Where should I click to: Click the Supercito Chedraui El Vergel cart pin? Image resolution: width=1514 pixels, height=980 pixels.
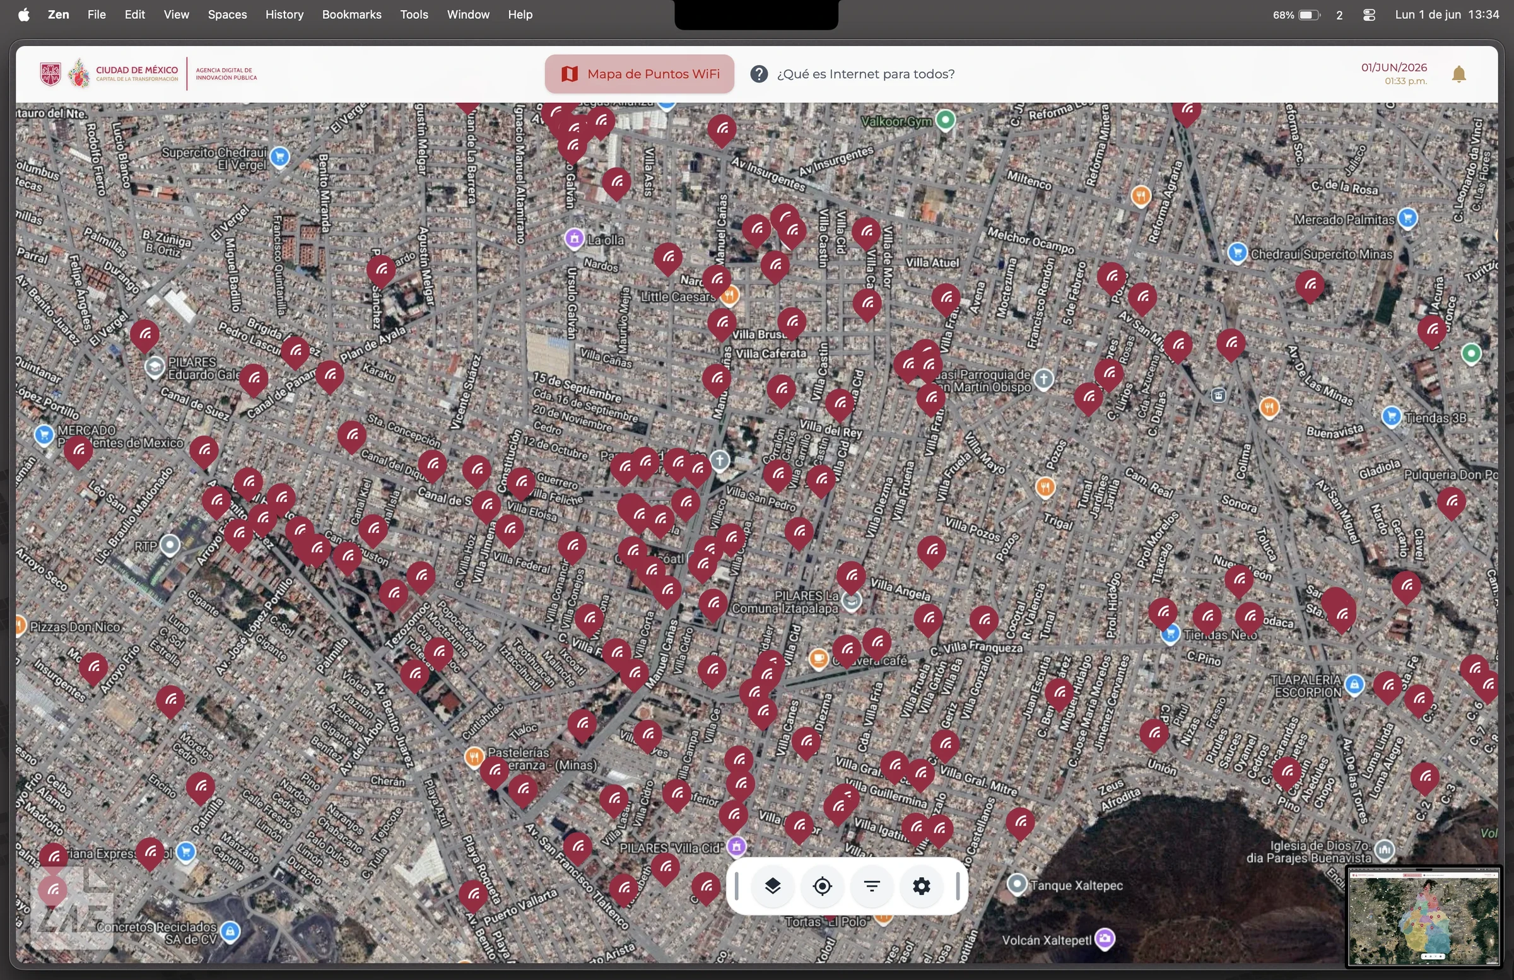(x=280, y=156)
